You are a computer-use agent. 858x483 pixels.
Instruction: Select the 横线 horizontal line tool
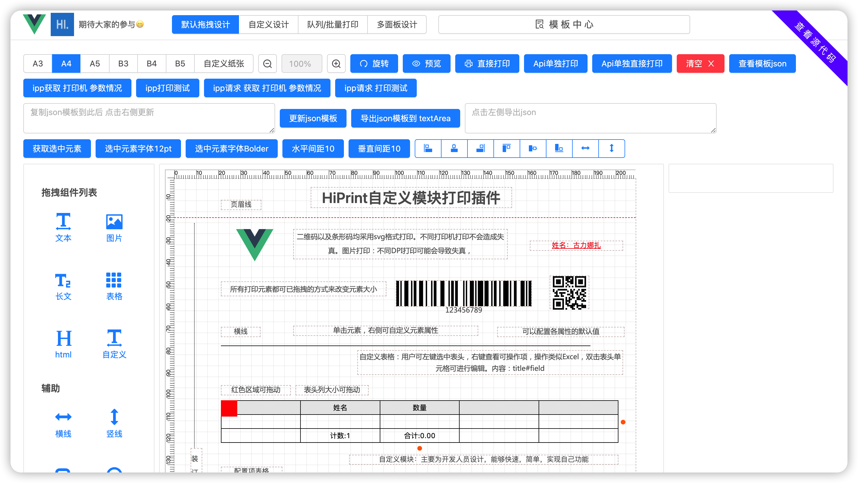63,423
